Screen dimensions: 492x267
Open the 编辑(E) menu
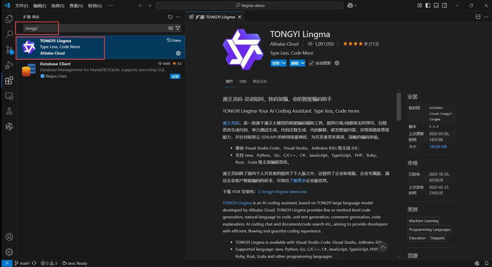[x=40, y=6]
